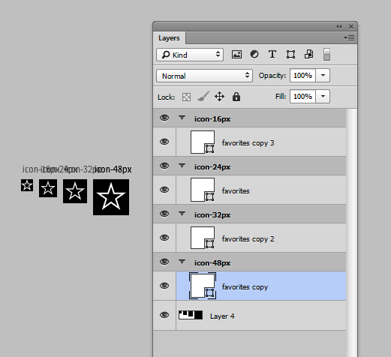Open the Fill slider dropdown arrow
This screenshot has width=391, height=357.
tap(323, 96)
